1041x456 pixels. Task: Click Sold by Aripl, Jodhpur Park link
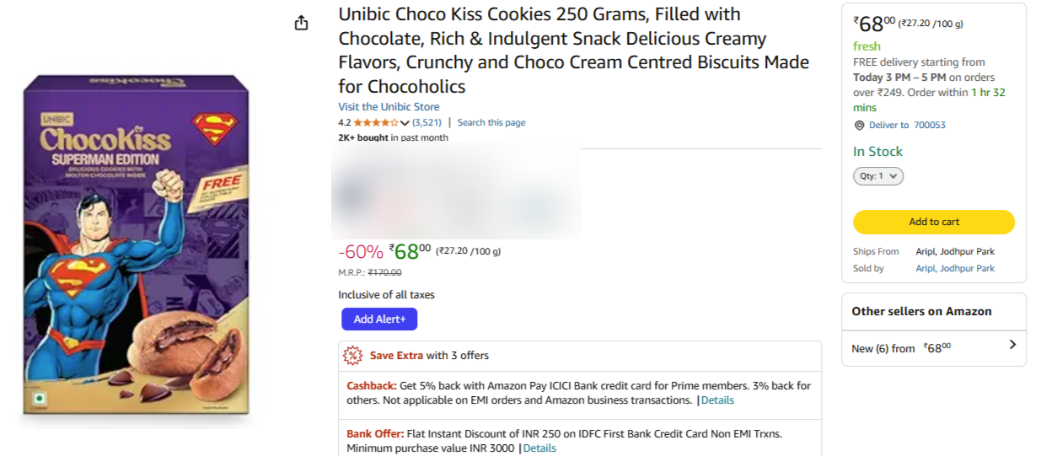(x=955, y=268)
